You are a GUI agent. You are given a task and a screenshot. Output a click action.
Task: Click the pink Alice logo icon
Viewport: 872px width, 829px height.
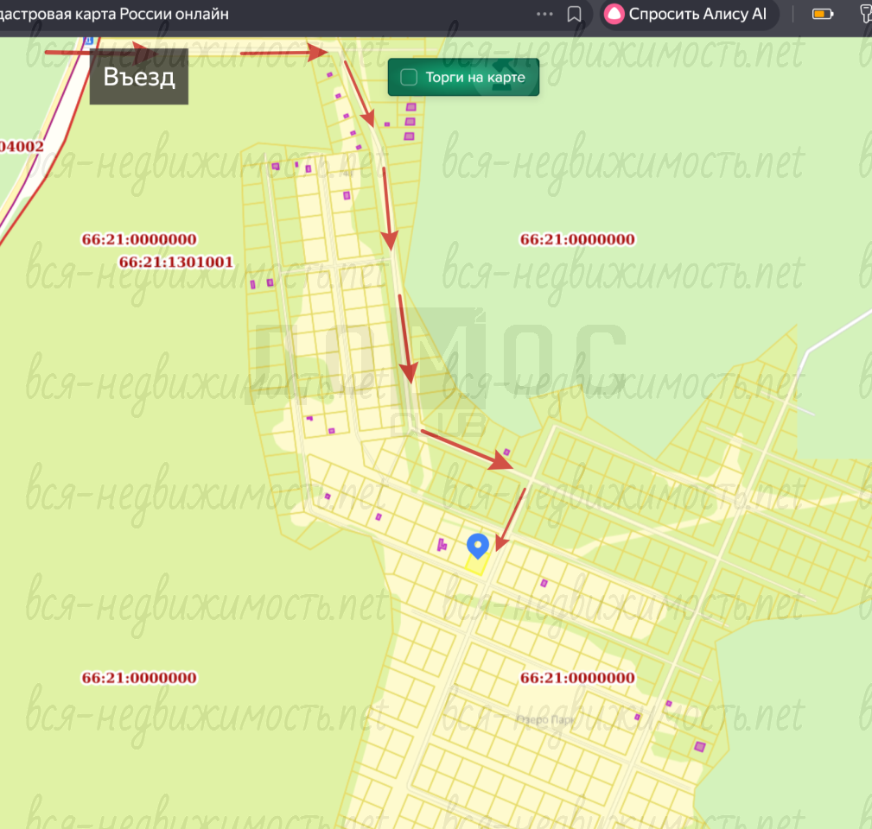point(614,14)
